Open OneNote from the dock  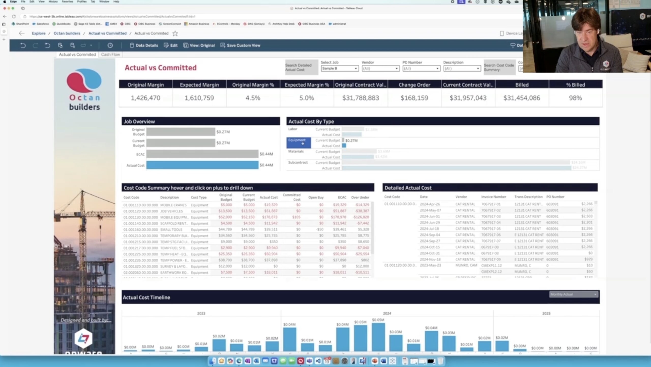pos(248,361)
